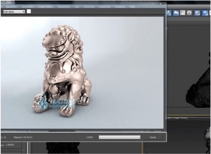Minimize the render frame window

(147, 4)
